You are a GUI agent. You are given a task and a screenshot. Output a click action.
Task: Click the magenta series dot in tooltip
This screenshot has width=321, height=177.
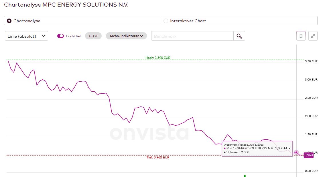coord(225,148)
